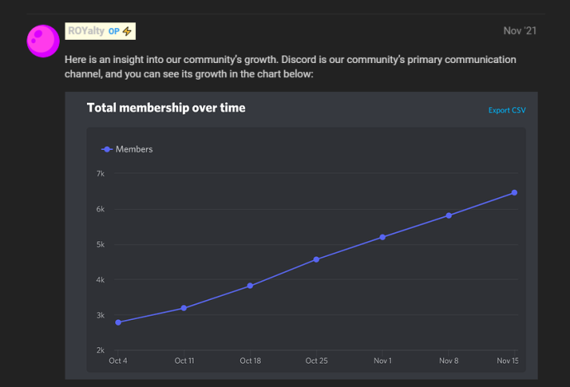Select the Oct 18 data point on line
570x387 pixels.
(x=250, y=286)
